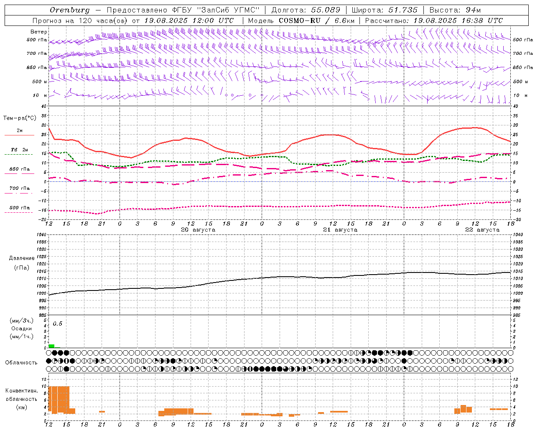Click the "Конвективн." convective cloud label
The image size is (535, 428).
click(22, 391)
